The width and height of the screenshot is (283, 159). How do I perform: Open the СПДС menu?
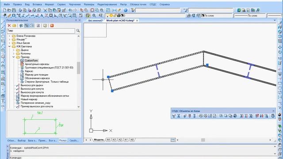pos(153,4)
